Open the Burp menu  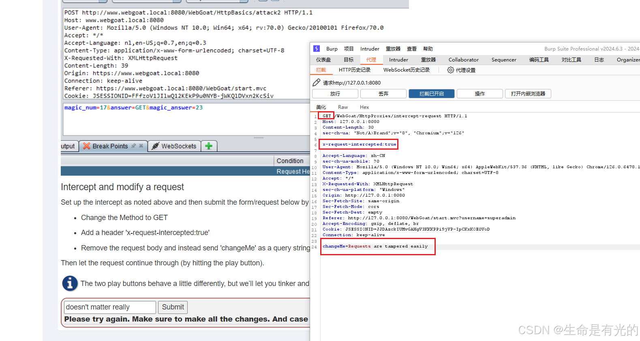click(332, 49)
